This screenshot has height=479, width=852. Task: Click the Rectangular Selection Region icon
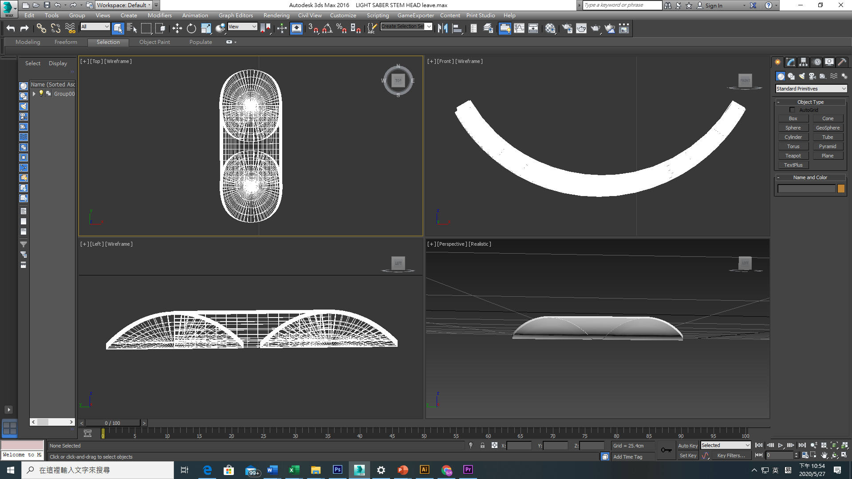(146, 28)
